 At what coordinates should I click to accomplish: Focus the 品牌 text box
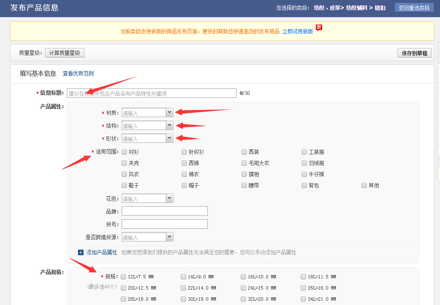[165, 211]
